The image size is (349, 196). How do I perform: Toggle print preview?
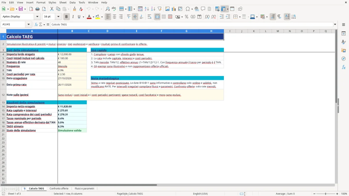44,9
